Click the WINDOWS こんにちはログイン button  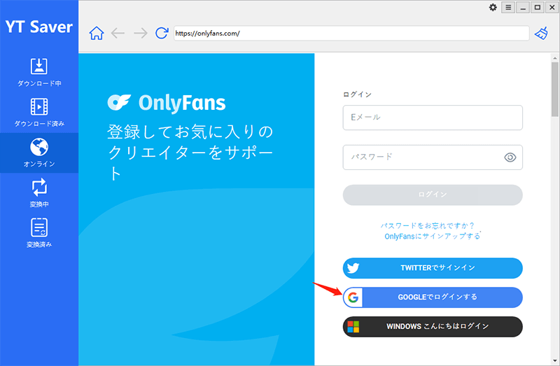pyautogui.click(x=433, y=326)
